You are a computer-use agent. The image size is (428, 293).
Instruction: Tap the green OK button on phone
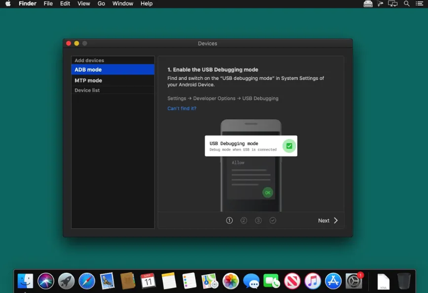coord(267,192)
